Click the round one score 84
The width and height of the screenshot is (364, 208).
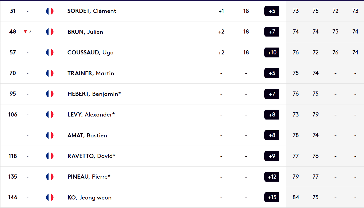click(296, 197)
